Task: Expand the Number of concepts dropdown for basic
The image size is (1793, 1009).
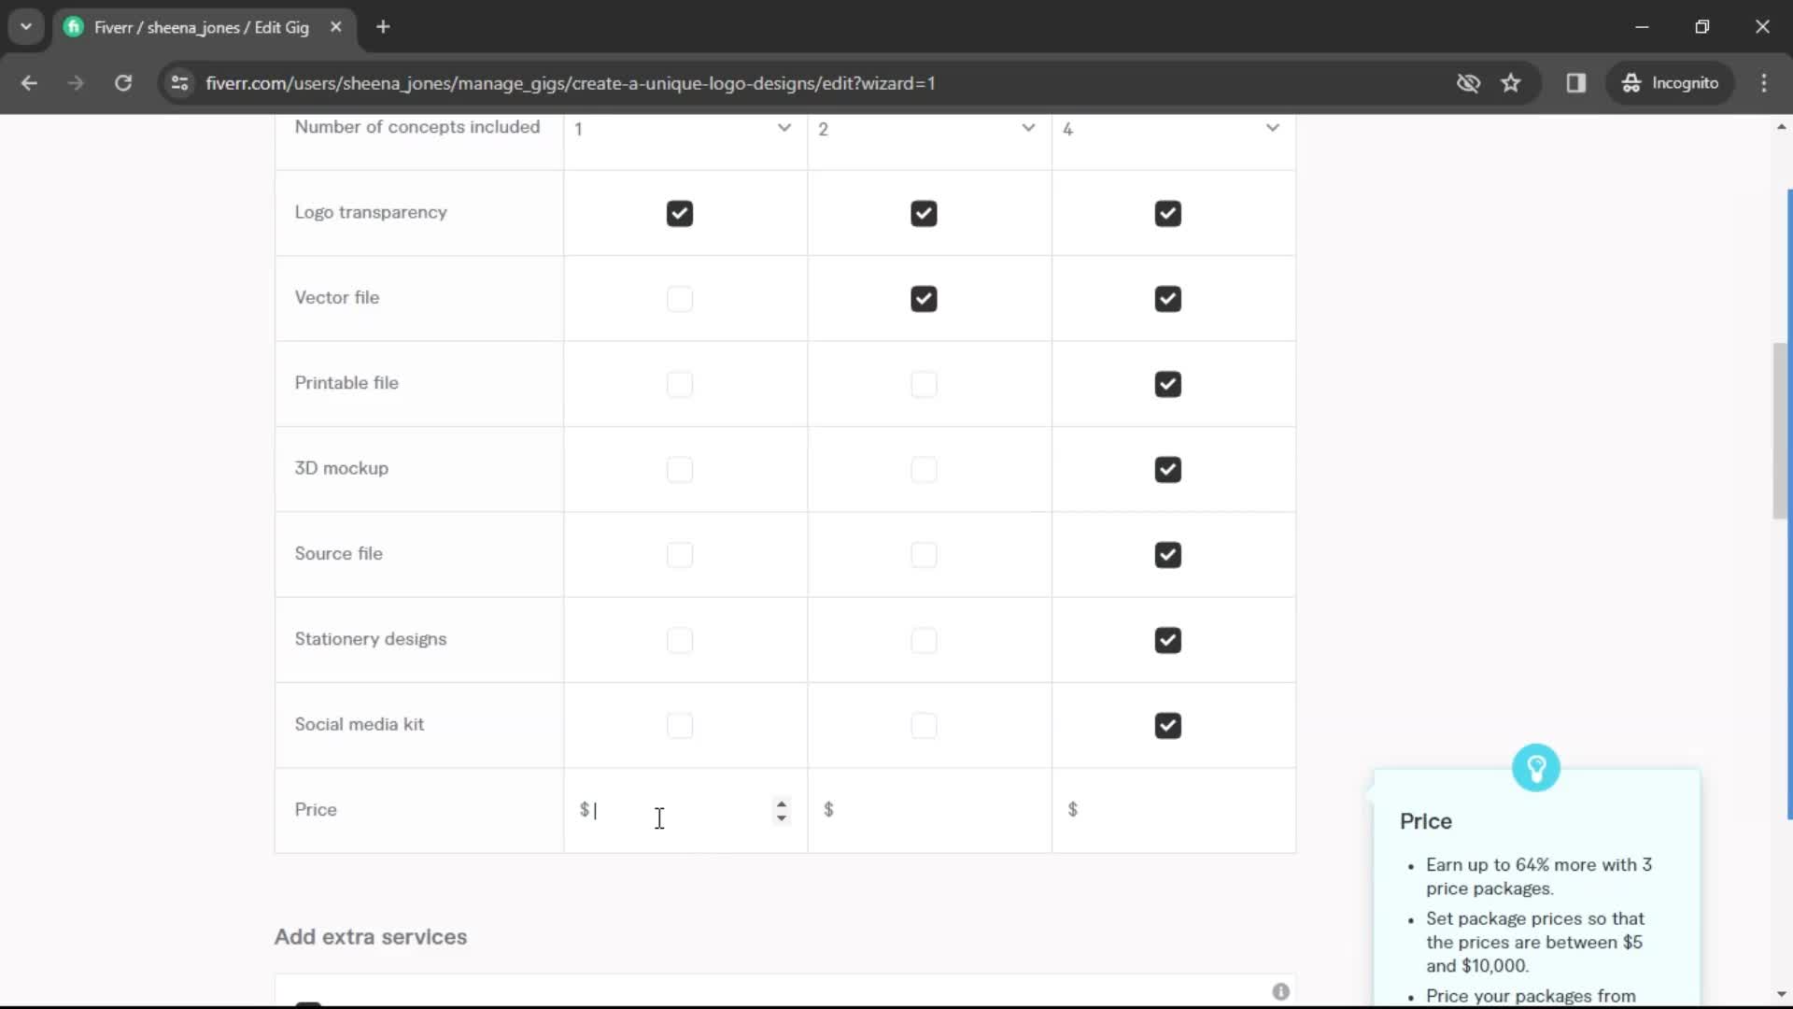Action: [x=784, y=128]
